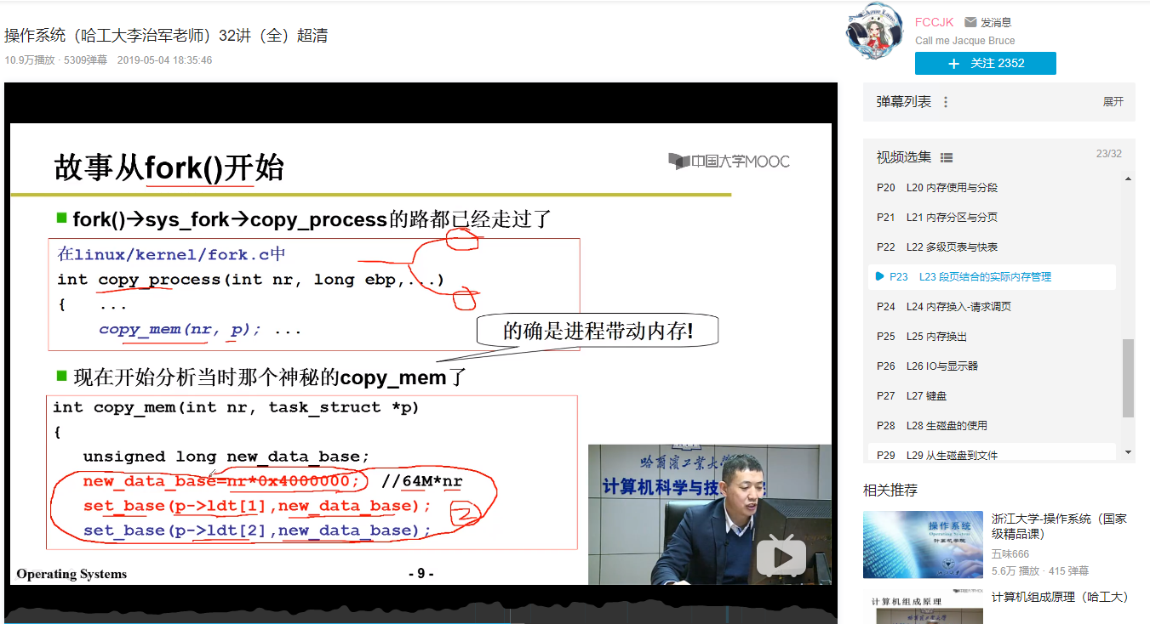Click the up arrow atop the playlist scrollbar
Screen dimensions: 1150x624
pos(1126,179)
